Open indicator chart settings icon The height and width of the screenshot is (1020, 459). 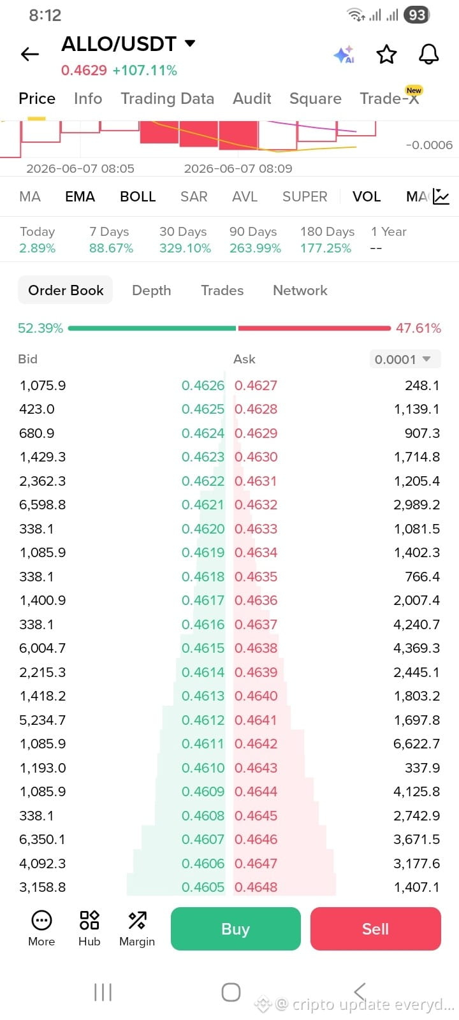[x=441, y=196]
